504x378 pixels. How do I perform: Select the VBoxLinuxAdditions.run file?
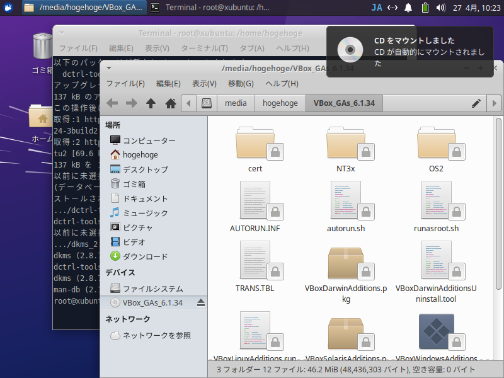click(x=255, y=336)
